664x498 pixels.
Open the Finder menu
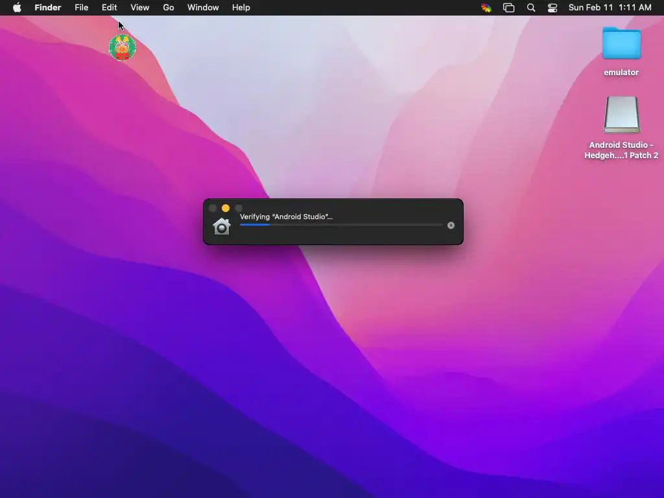pyautogui.click(x=48, y=8)
